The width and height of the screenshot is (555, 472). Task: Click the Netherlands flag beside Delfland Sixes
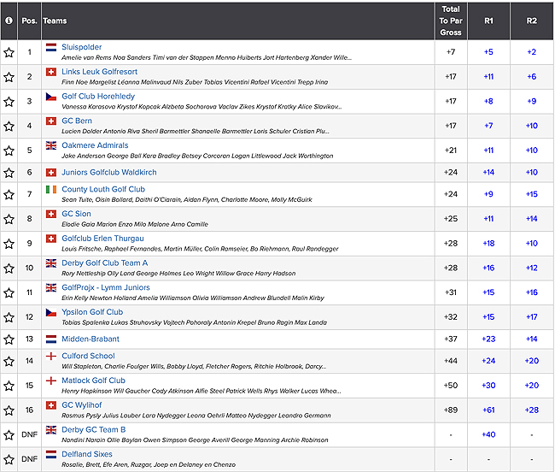click(x=51, y=454)
